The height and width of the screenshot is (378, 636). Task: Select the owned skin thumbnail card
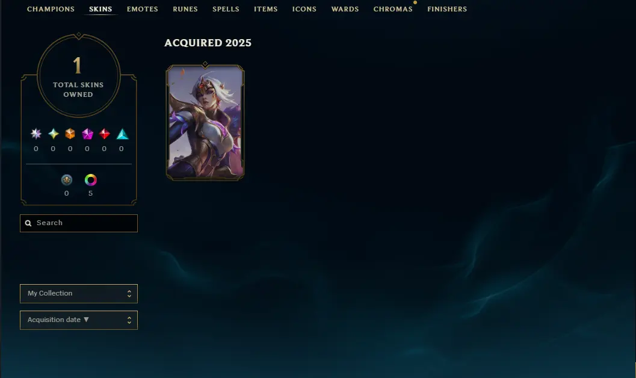point(205,122)
